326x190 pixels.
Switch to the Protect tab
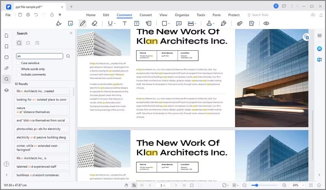[x=234, y=15]
